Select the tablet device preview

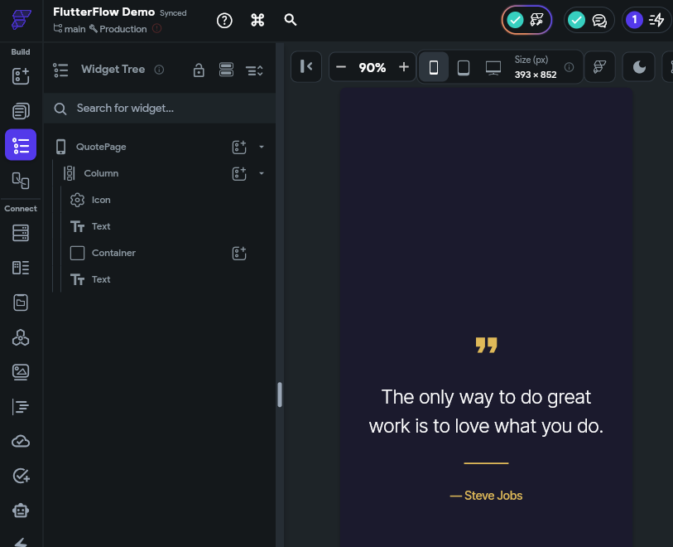[x=464, y=67]
